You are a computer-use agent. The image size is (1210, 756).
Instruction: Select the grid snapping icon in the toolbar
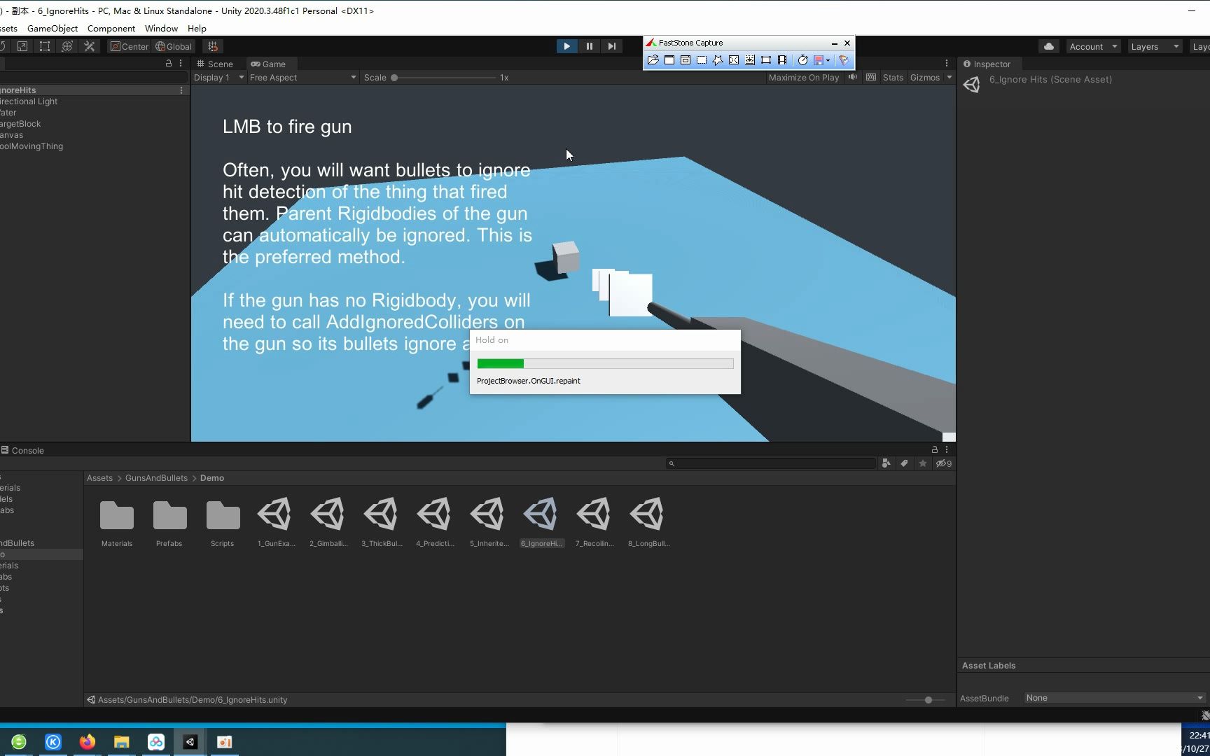[x=213, y=46]
